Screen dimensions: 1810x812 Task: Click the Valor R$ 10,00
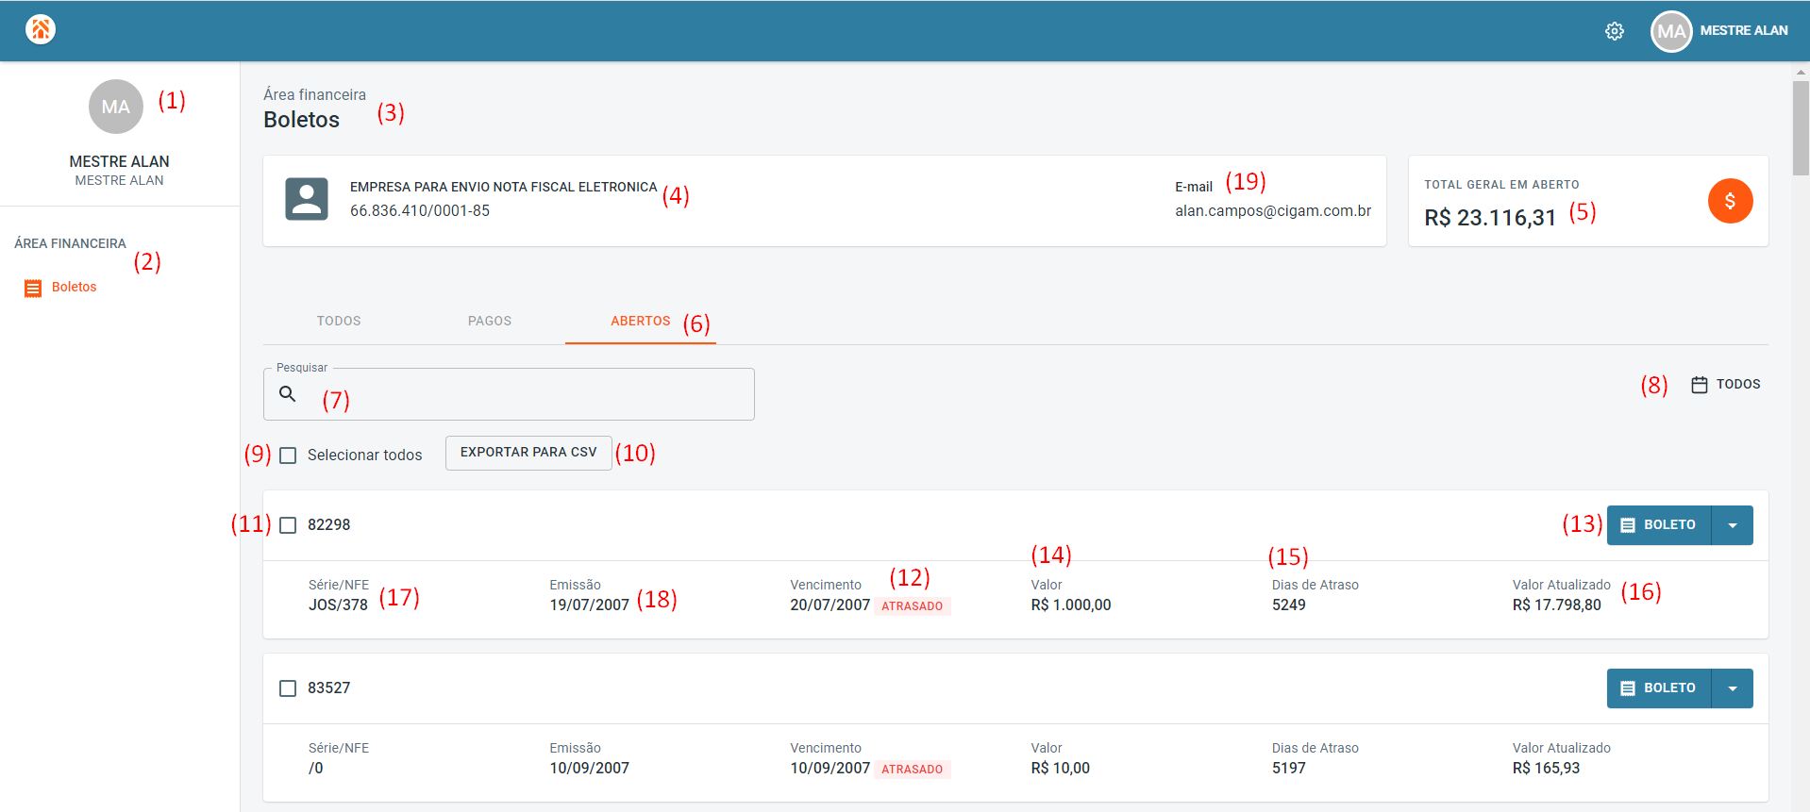(1061, 769)
